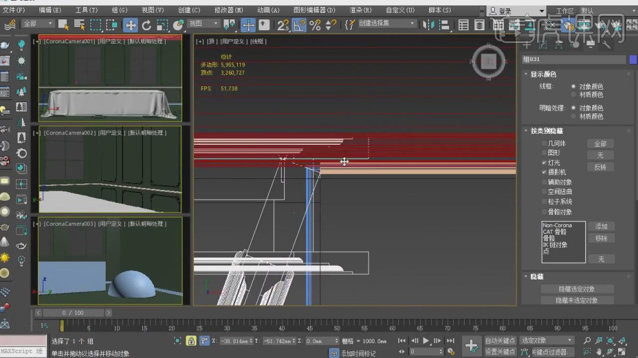
Task: Enable the 几何体 hide checkbox
Action: pyautogui.click(x=544, y=144)
